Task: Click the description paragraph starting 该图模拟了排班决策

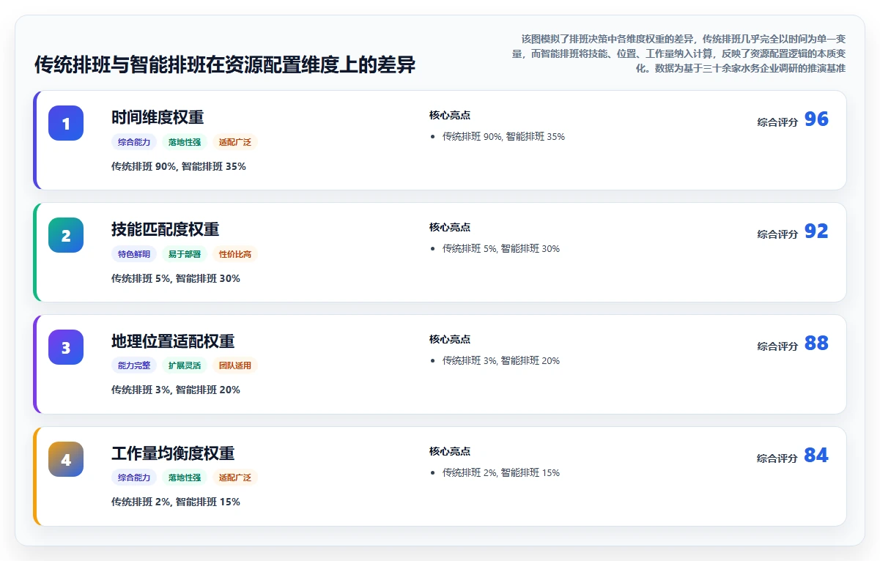Action: 679,53
